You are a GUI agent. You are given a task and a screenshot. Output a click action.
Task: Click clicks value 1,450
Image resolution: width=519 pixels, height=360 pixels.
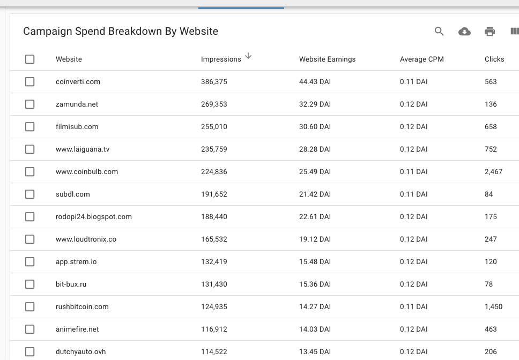pos(493,306)
